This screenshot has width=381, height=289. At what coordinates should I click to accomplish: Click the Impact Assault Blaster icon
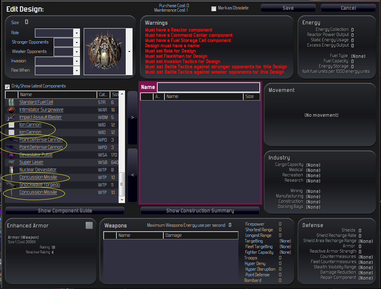11,117
